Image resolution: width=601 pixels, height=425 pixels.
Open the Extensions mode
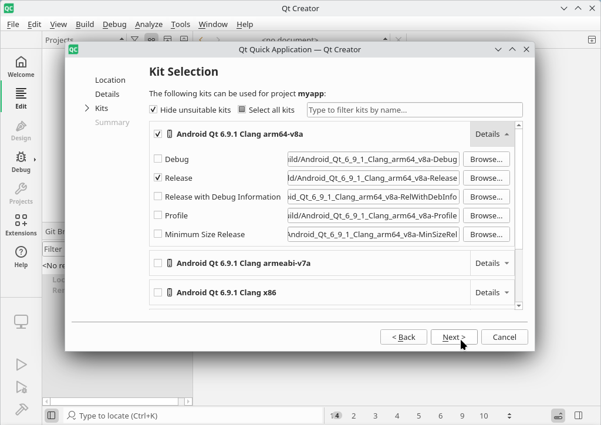[x=21, y=226]
